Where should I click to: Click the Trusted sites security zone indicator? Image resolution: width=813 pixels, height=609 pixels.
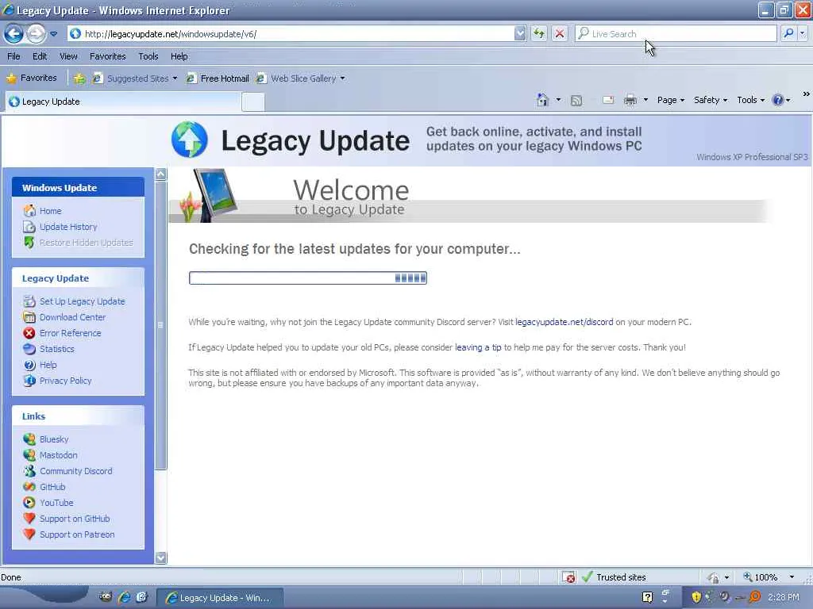tap(615, 577)
